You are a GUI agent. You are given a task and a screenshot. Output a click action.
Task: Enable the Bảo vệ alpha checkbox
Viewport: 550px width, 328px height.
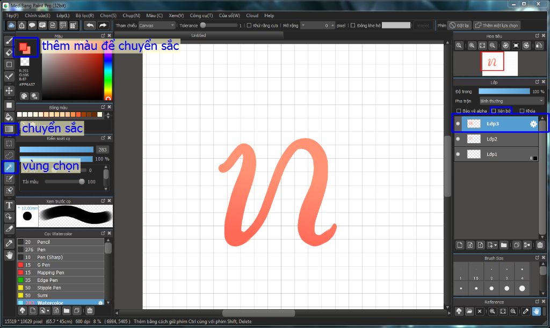[x=459, y=111]
